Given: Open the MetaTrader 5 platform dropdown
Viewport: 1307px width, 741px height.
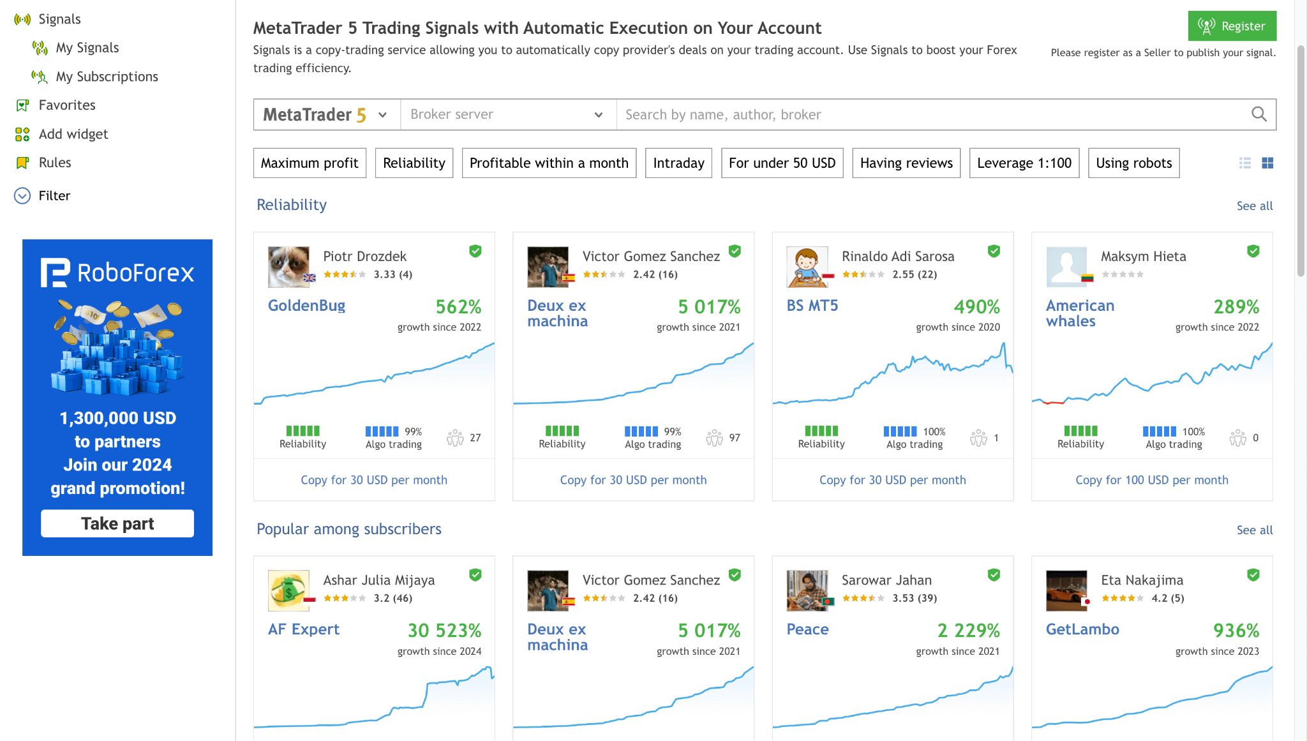Looking at the screenshot, I should click(326, 114).
